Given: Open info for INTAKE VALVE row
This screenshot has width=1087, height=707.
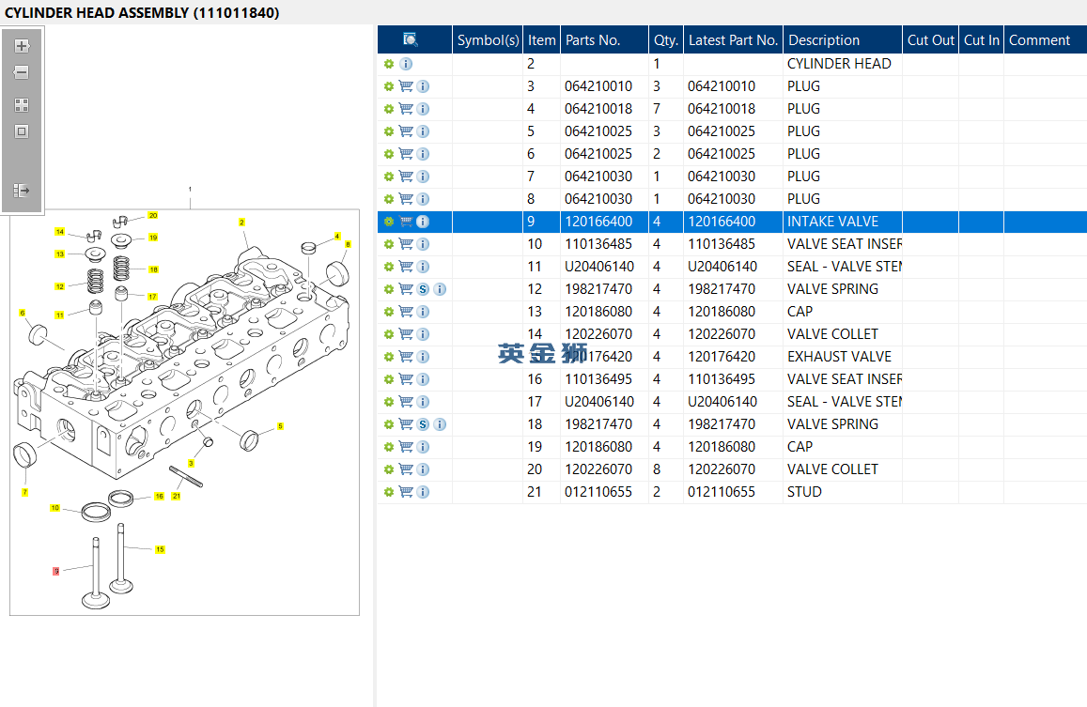Looking at the screenshot, I should (x=423, y=222).
